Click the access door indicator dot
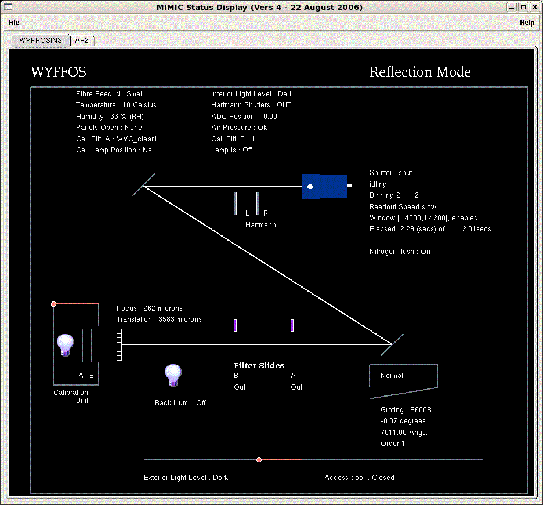Image resolution: width=543 pixels, height=505 pixels. (x=259, y=460)
